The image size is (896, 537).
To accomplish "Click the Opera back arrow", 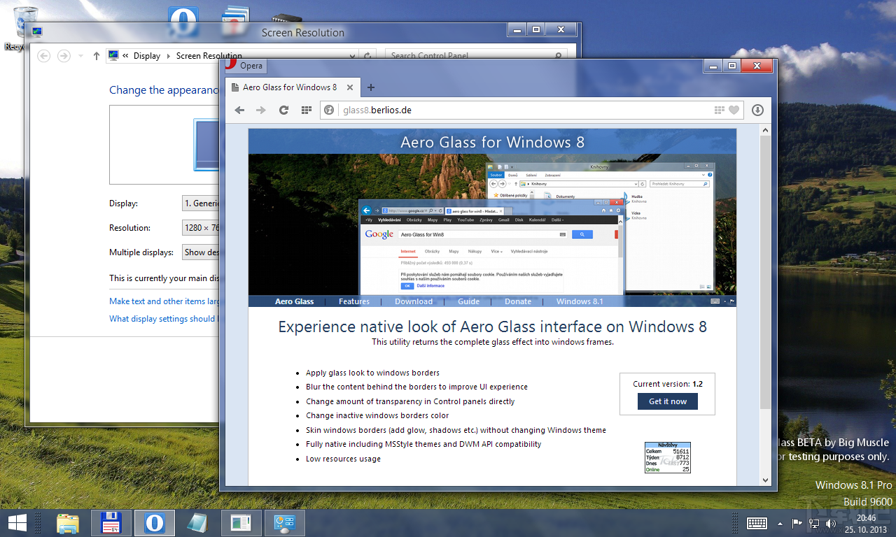I will (x=239, y=110).
